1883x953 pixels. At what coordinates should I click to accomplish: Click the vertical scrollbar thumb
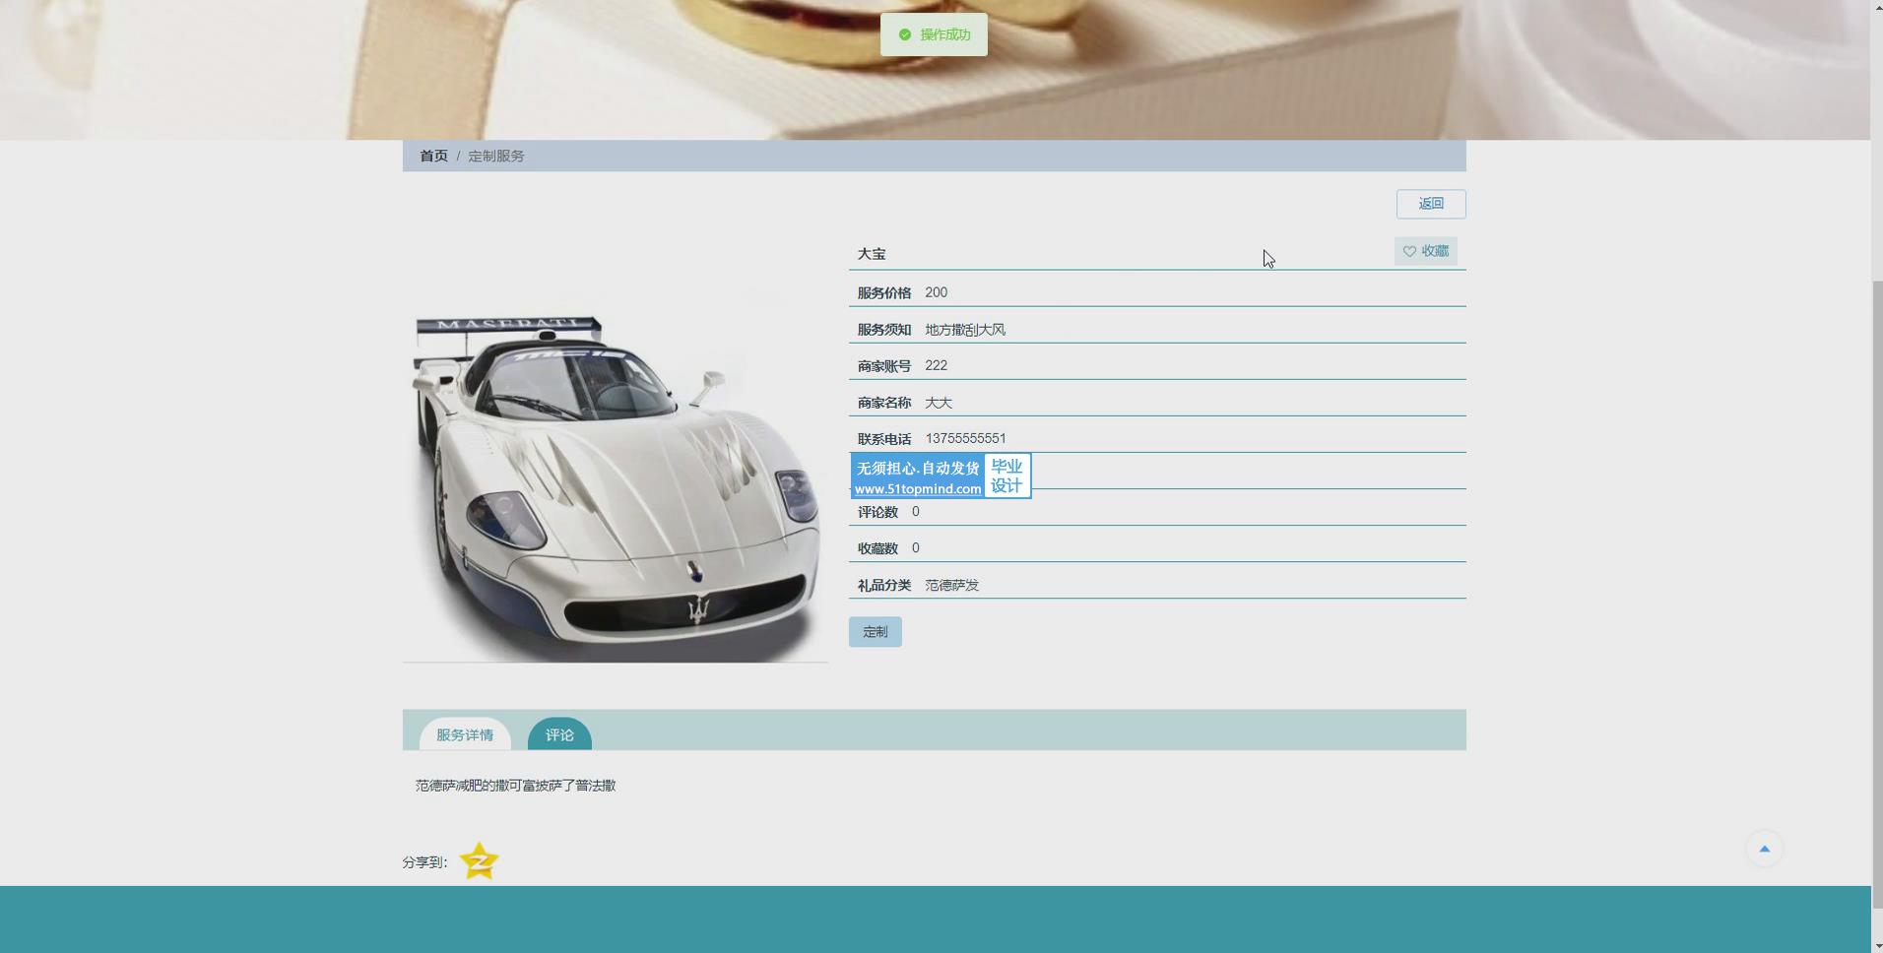pyautogui.click(x=1876, y=591)
